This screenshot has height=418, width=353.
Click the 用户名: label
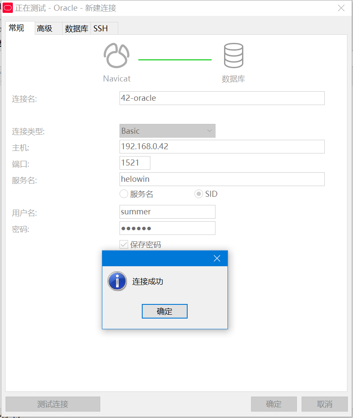(24, 213)
